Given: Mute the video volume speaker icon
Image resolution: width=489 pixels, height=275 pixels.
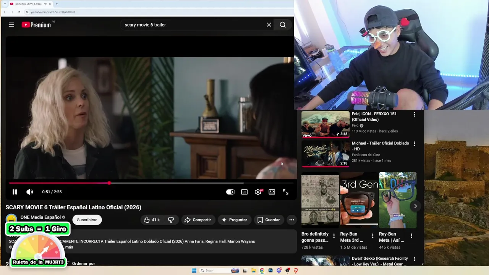Looking at the screenshot, I should coord(29,192).
